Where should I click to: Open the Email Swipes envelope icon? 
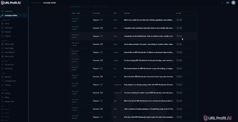coord(2,48)
